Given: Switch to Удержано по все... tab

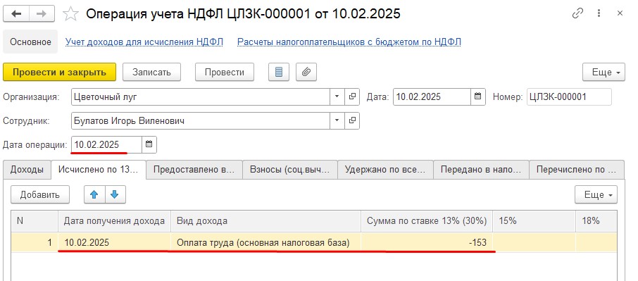Looking at the screenshot, I should (386, 170).
